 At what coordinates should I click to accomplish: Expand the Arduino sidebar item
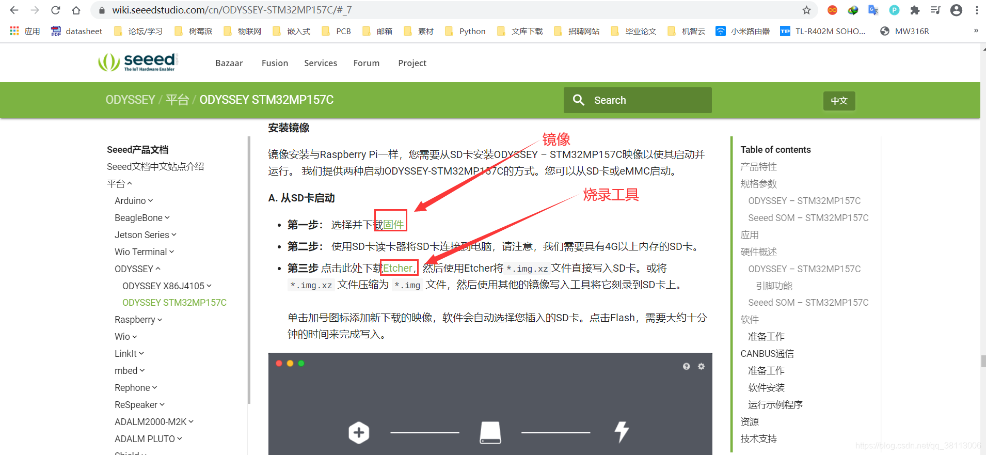point(134,200)
